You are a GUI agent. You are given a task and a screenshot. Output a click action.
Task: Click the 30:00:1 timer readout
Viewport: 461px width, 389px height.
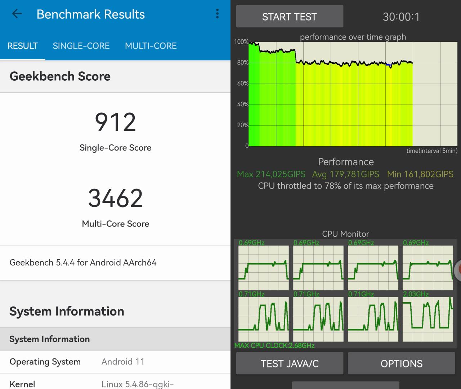pyautogui.click(x=401, y=17)
